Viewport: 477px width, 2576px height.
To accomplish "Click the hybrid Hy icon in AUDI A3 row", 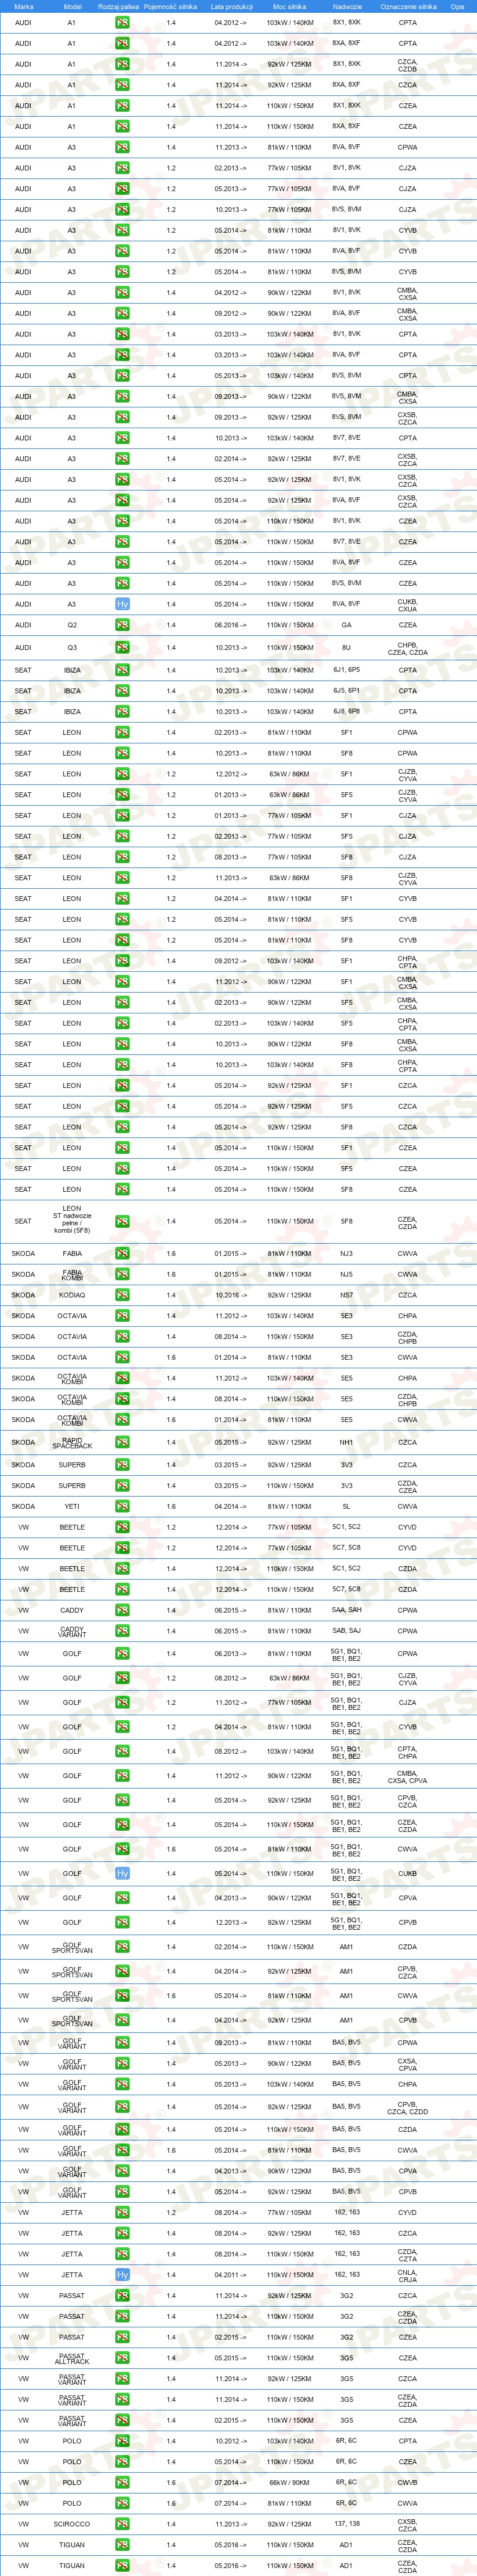I will click(x=122, y=604).
